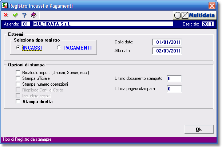Click the 'Azienda:' label
The width and height of the screenshot is (222, 148).
(x=11, y=24)
